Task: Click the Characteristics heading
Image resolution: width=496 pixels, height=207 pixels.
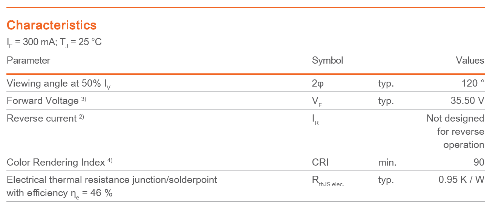Action: coord(52,25)
